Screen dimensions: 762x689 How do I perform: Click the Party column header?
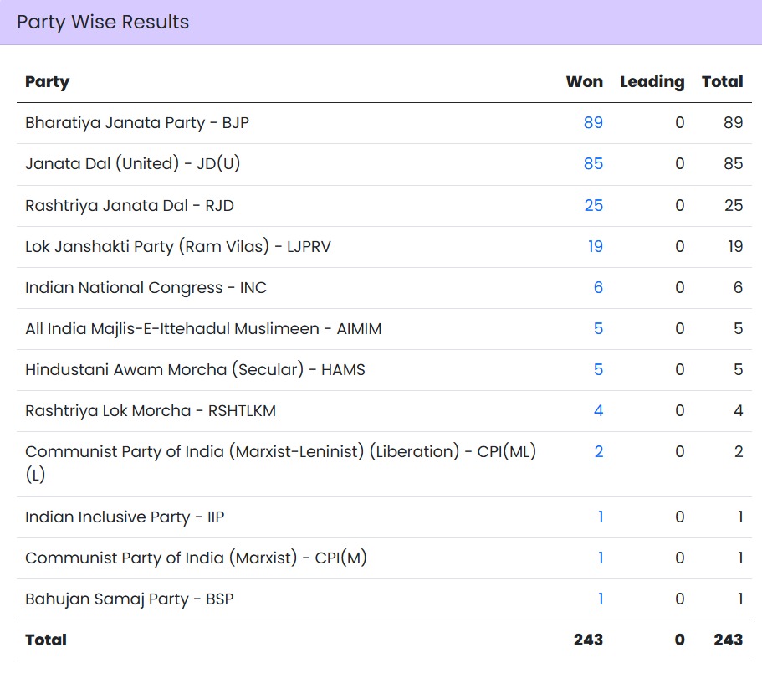pos(47,82)
